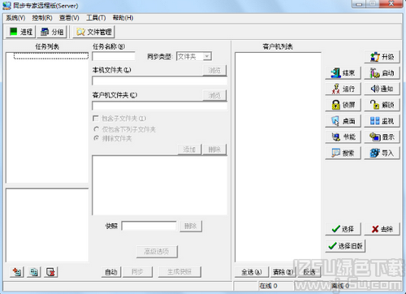
Task: Click the 去除 remove X button
Action: (382, 229)
